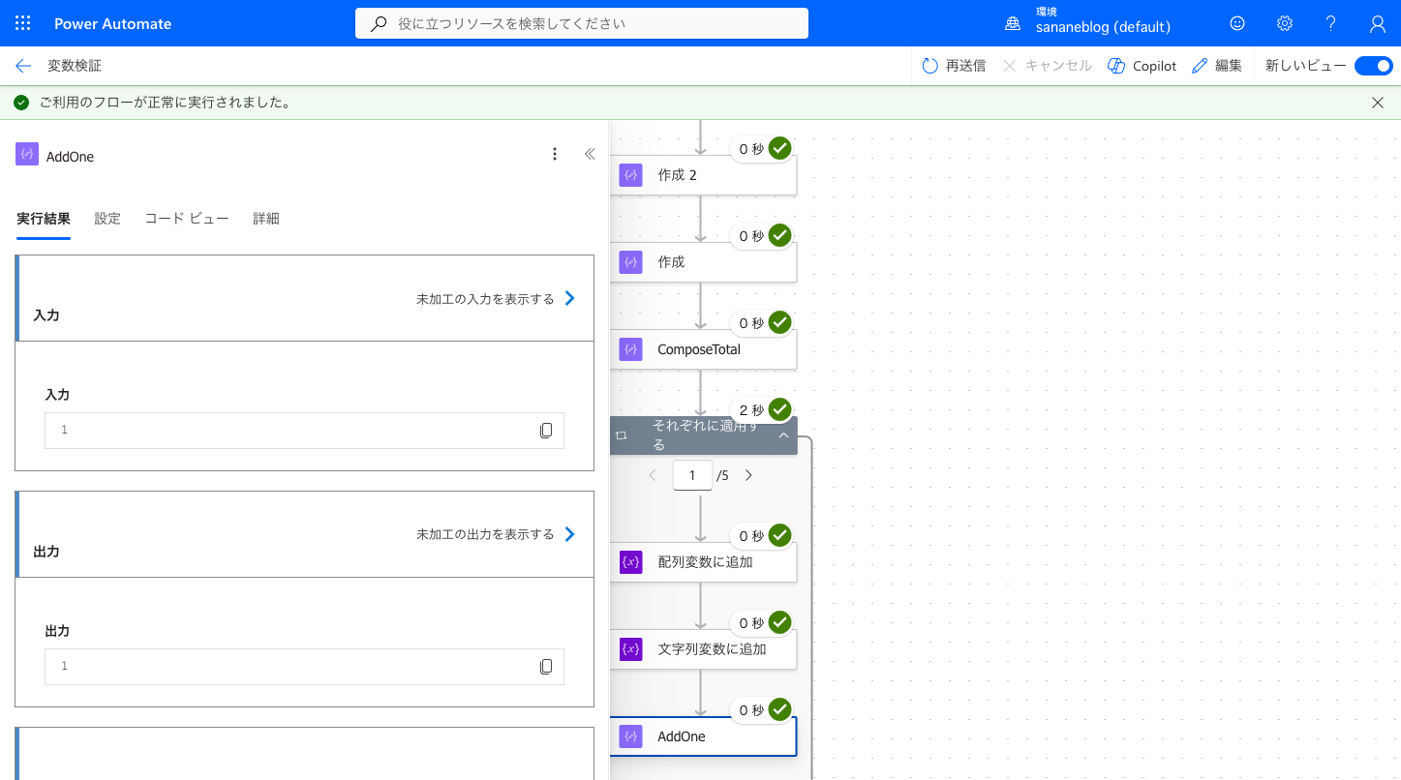Click the AddOne icon in panel header
The image size is (1401, 780).
click(27, 154)
